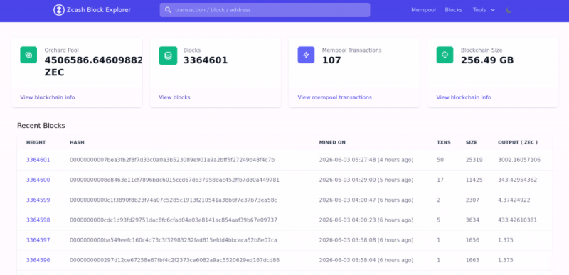
Task: Select hash ending 2b8e07ca
Action: pos(174,240)
